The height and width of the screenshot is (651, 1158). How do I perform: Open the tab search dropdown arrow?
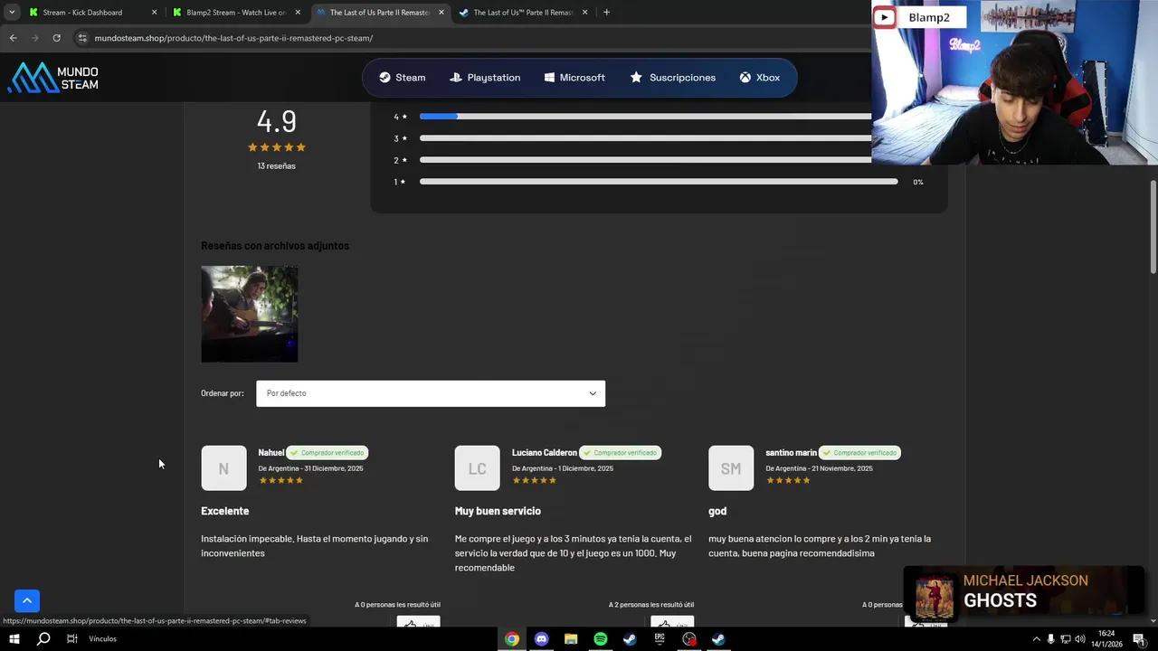pyautogui.click(x=12, y=13)
